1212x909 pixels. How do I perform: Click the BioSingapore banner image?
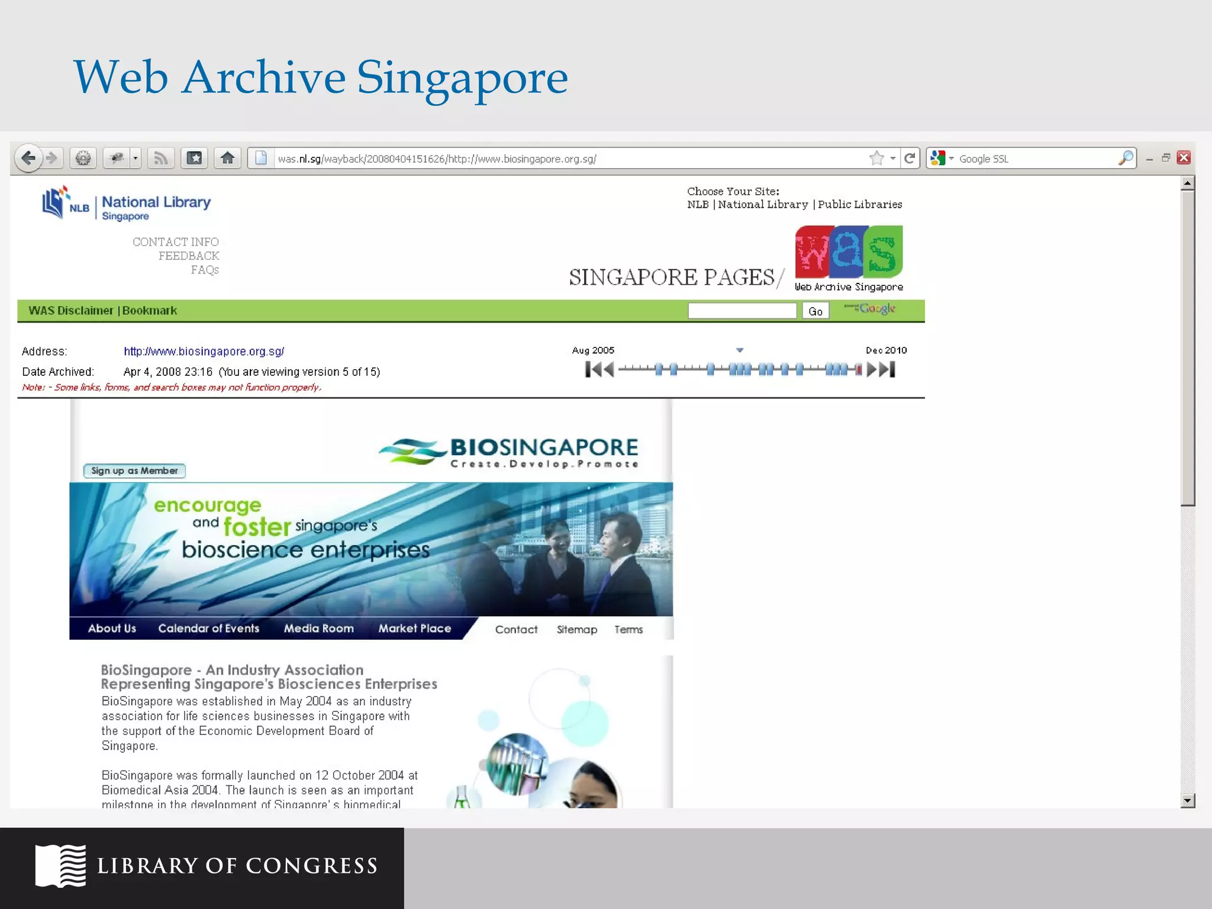point(371,549)
